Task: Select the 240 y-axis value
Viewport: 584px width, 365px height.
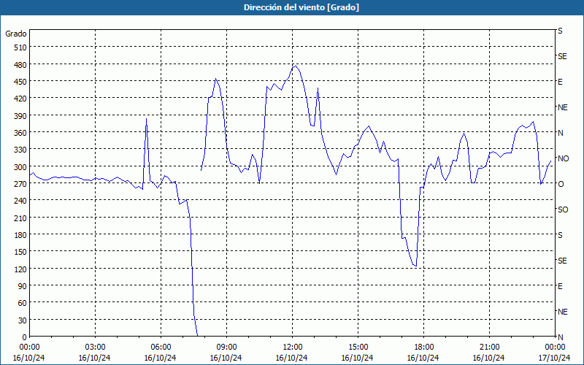Action: [20, 201]
